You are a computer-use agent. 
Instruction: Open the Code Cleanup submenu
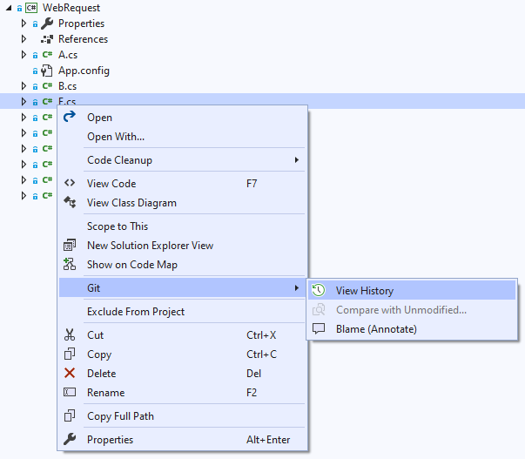click(x=119, y=160)
